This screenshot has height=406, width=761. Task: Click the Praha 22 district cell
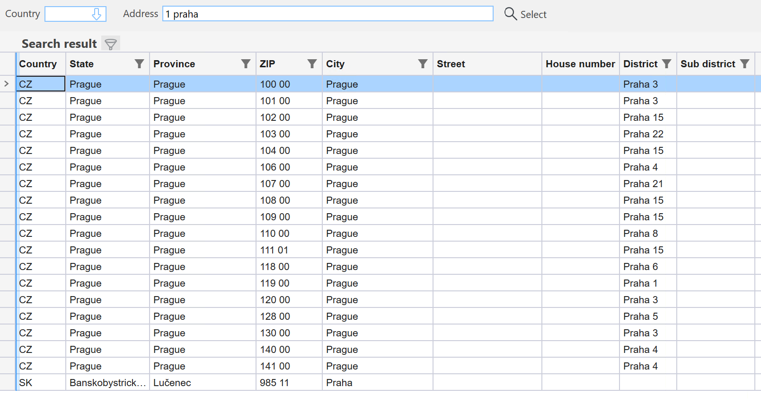click(x=643, y=134)
